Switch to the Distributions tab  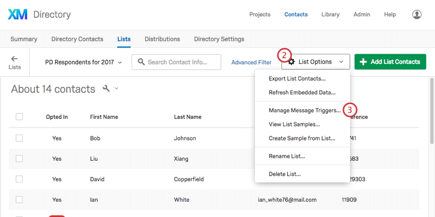coord(162,39)
